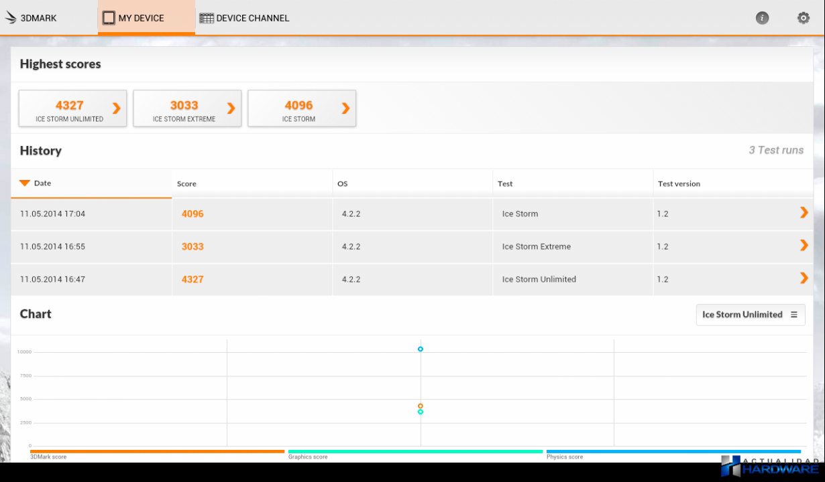The width and height of the screenshot is (825, 482).
Task: Sort history by Score column header
Action: click(x=186, y=183)
